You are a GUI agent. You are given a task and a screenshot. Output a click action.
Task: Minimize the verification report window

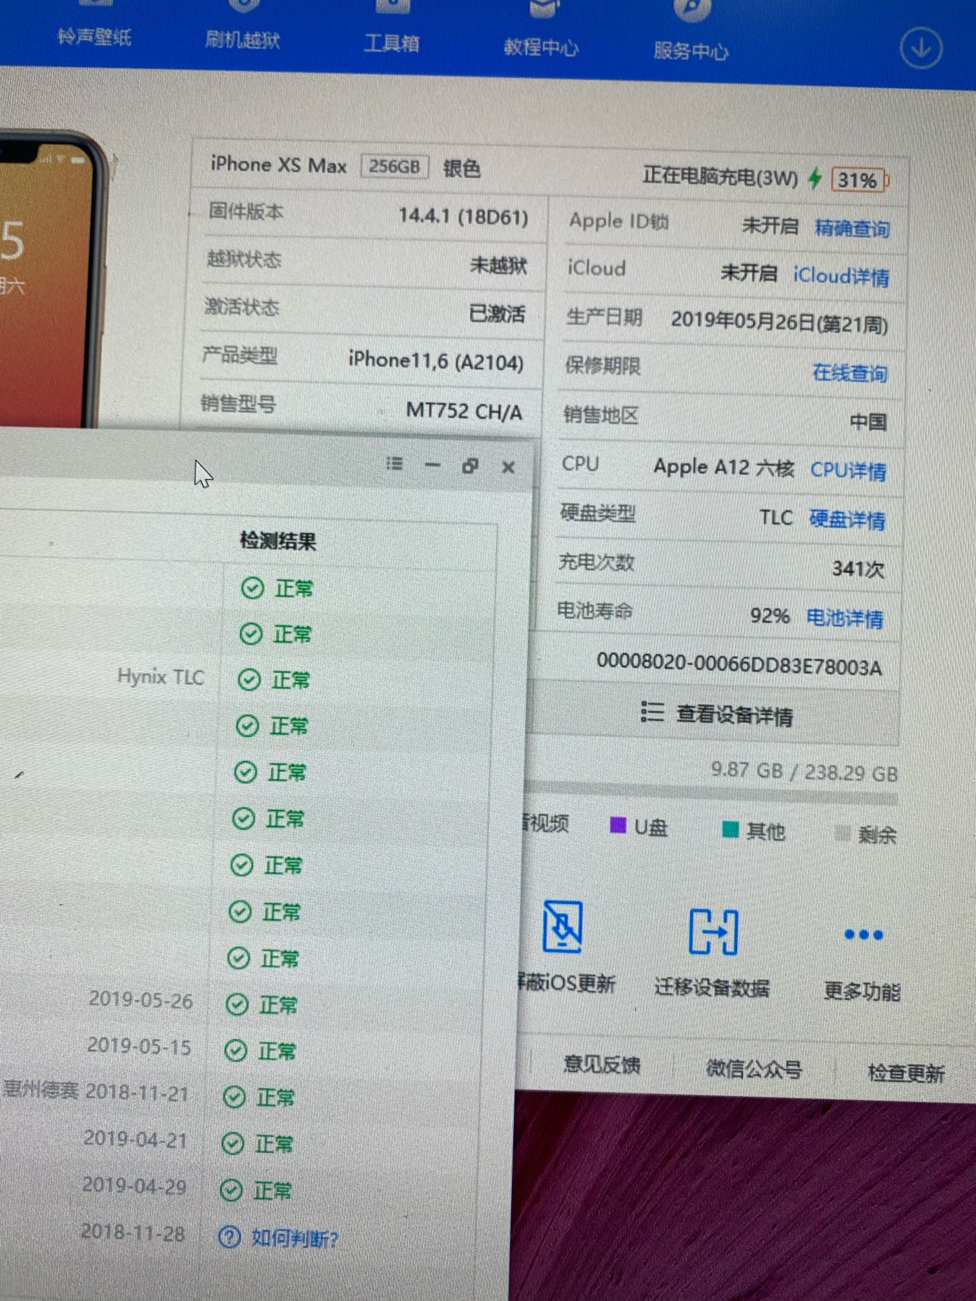pos(432,465)
